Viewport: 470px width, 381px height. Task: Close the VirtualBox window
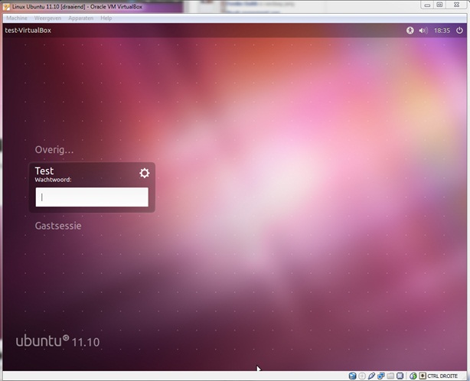tap(456, 5)
